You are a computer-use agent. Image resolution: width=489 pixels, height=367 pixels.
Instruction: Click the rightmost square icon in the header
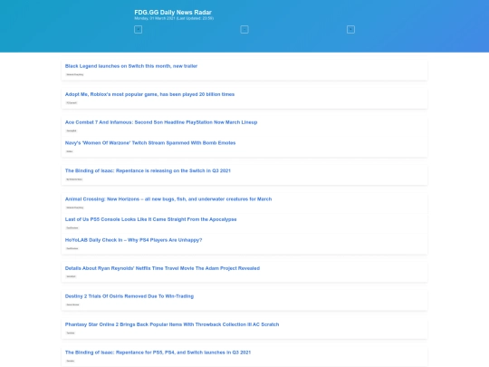(x=350, y=29)
